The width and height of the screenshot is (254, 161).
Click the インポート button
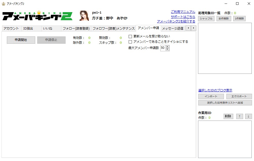(211, 97)
